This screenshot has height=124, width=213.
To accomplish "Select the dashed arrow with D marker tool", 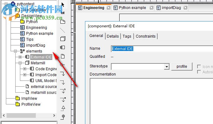I will (x=63, y=91).
